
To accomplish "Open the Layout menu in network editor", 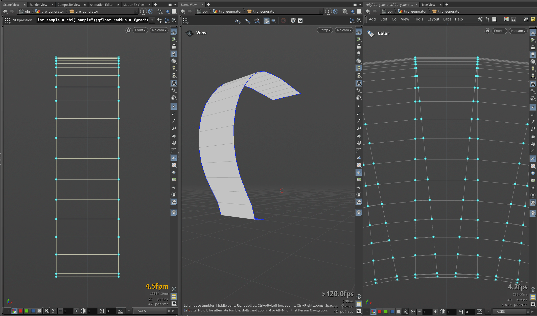I will tap(433, 19).
